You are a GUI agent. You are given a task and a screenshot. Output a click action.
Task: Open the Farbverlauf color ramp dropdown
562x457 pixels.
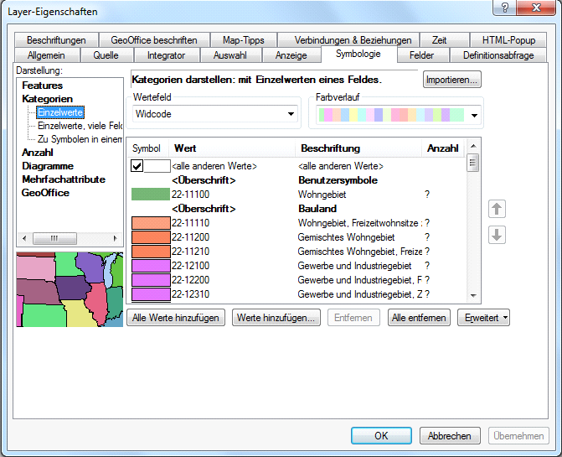pos(397,113)
